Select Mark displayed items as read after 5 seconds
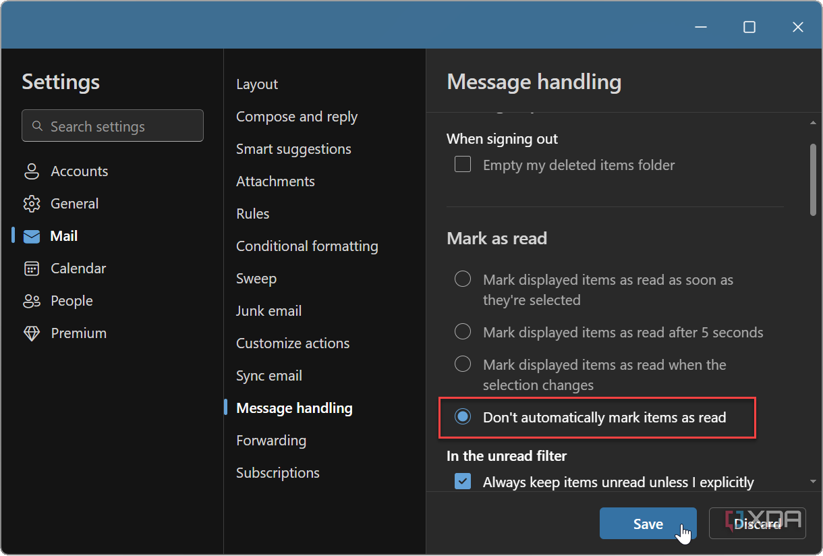823x556 pixels. [x=463, y=331]
